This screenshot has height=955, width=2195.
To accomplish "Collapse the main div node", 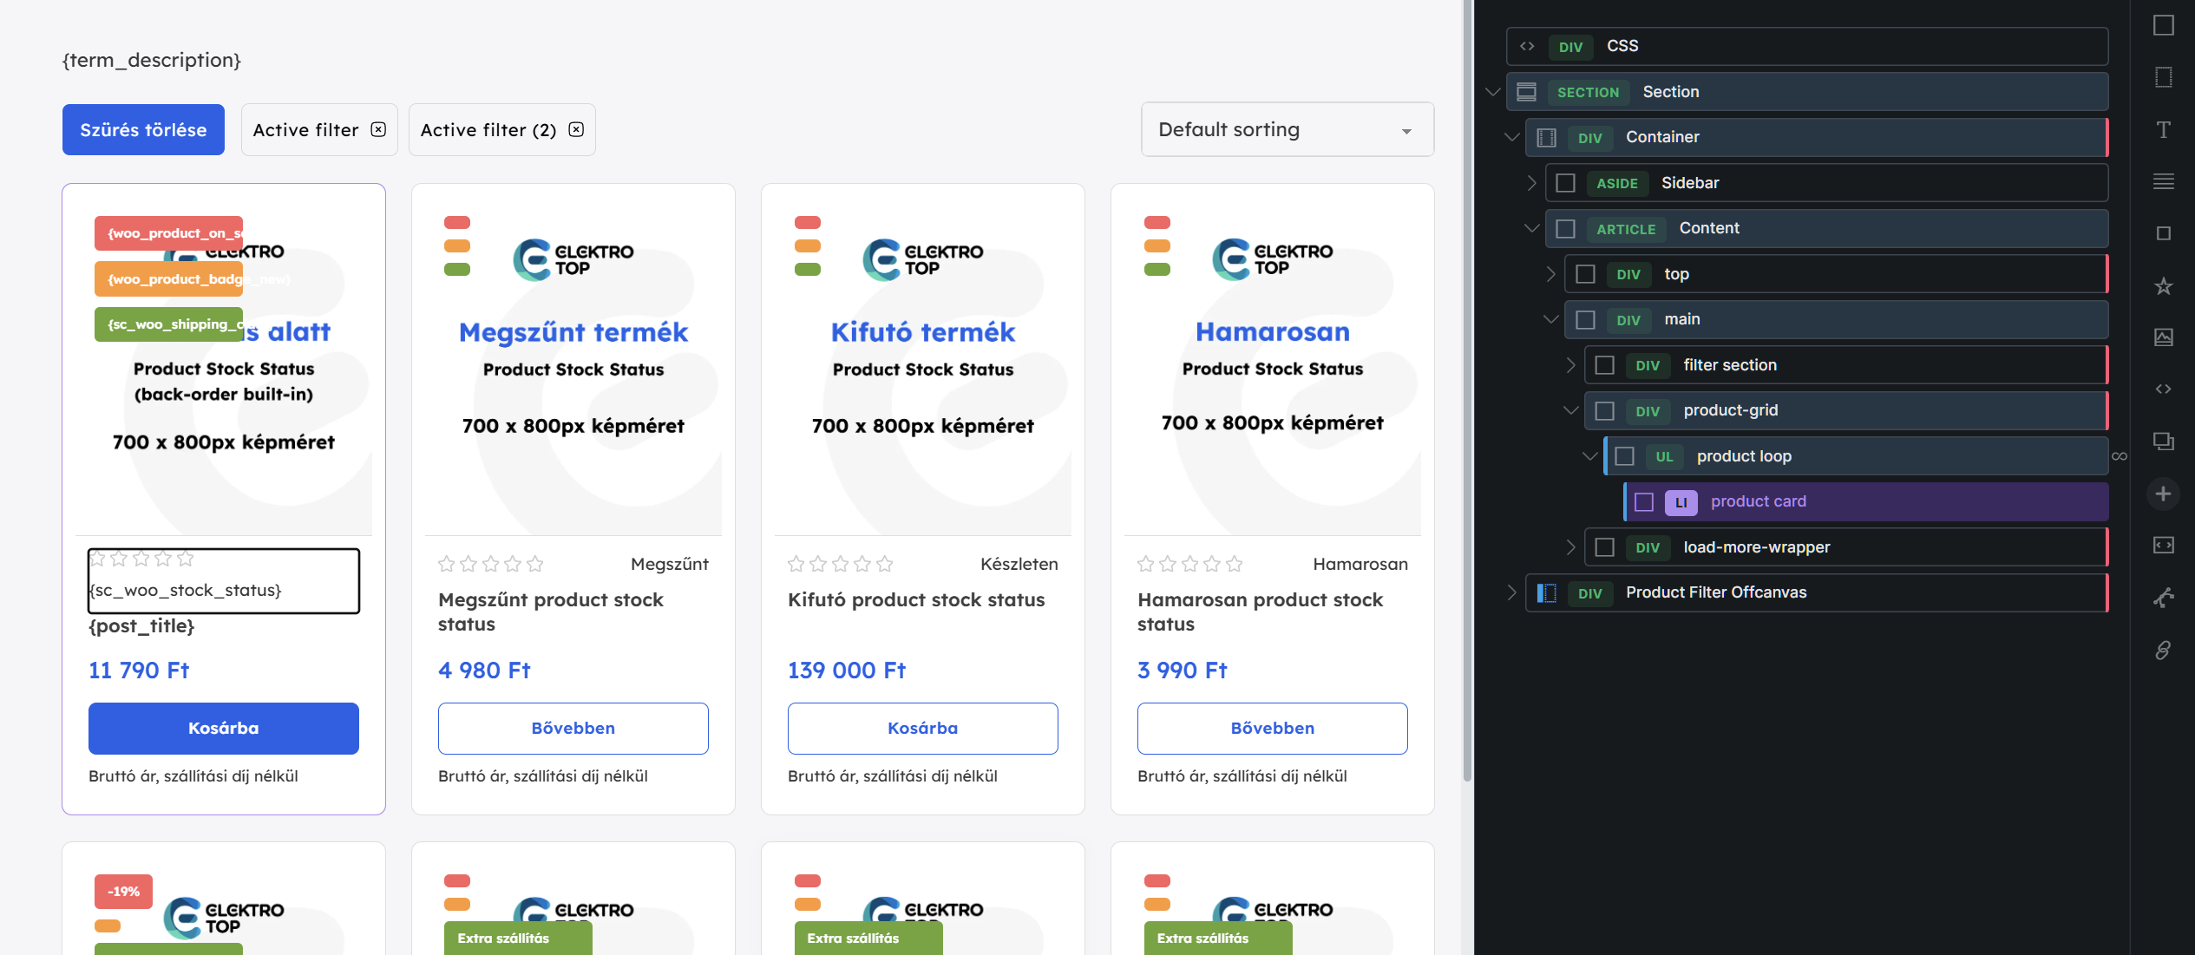I will (x=1550, y=319).
